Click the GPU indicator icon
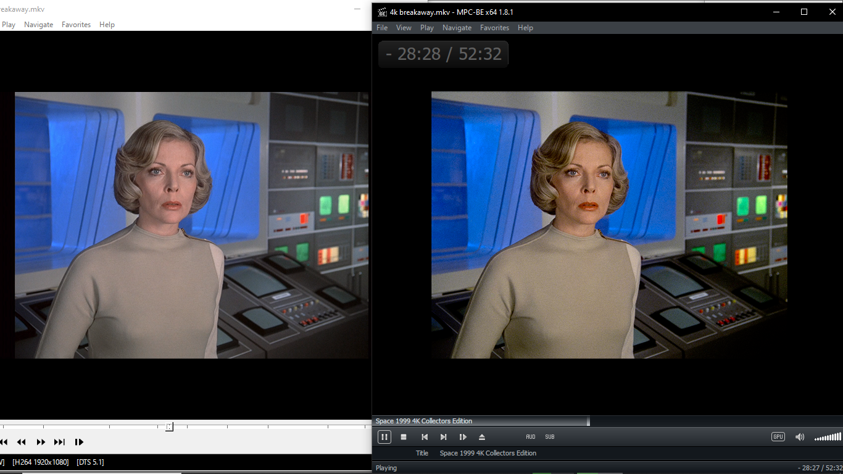843x474 pixels. click(x=778, y=437)
